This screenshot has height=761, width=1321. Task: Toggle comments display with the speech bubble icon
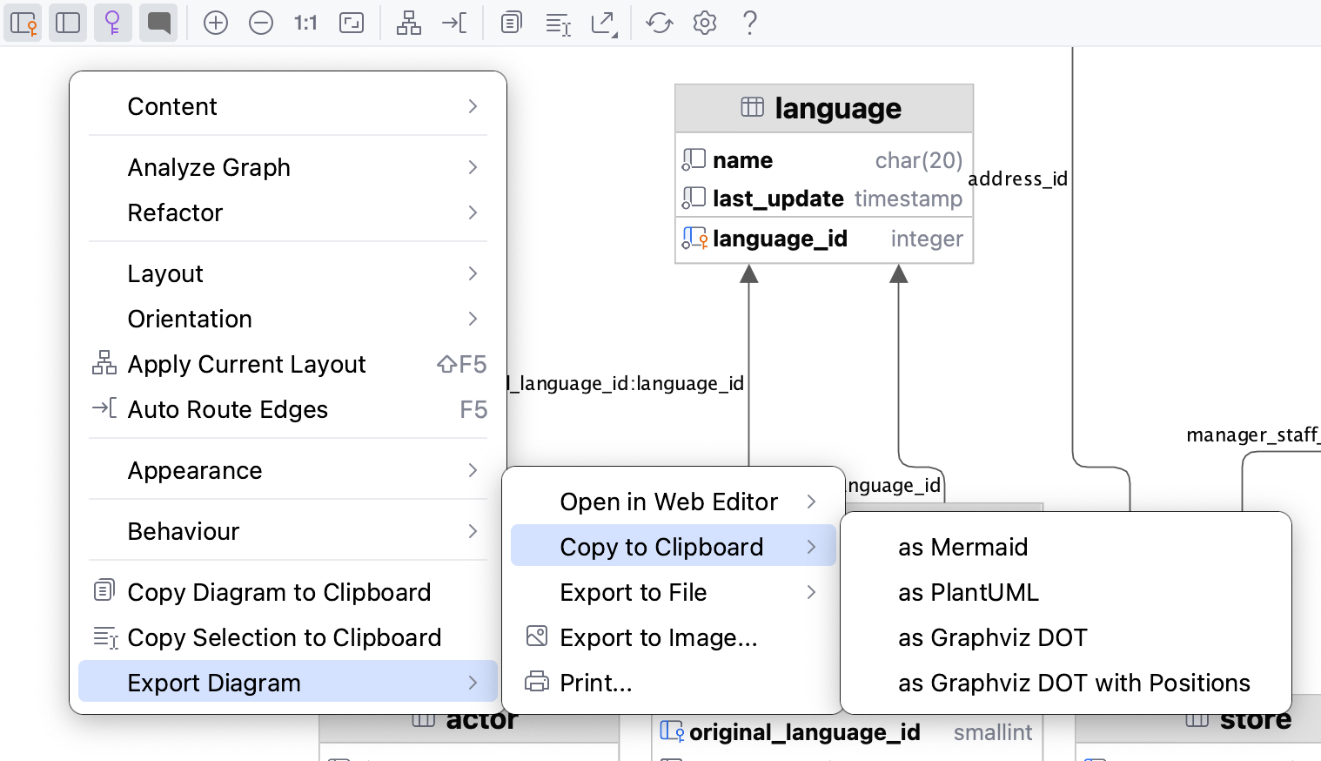coord(158,23)
